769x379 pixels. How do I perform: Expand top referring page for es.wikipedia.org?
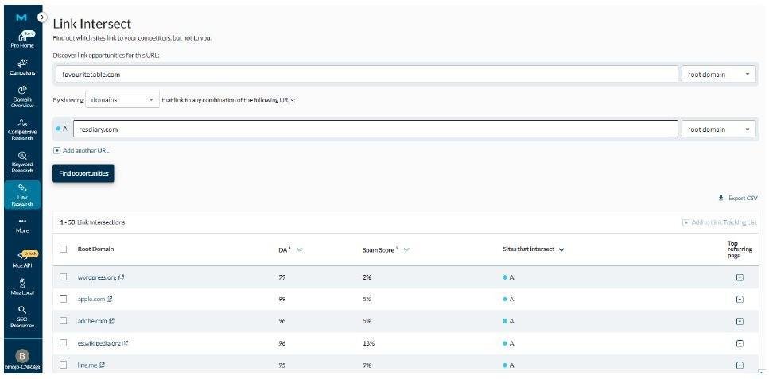[x=740, y=343]
